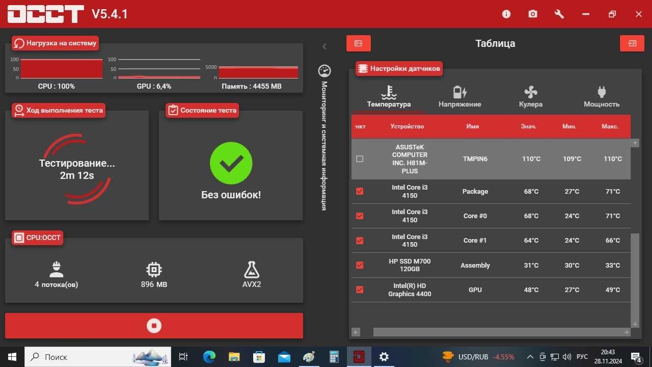Viewport: 652px width, 367px height.
Task: Open Settings gear in the taskbar
Action: [x=384, y=357]
